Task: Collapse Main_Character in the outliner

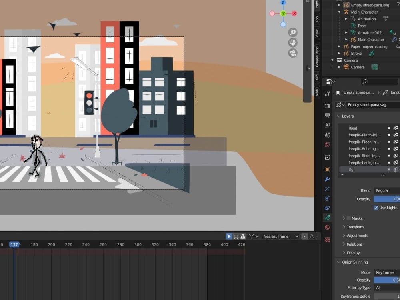Action: pos(339,12)
